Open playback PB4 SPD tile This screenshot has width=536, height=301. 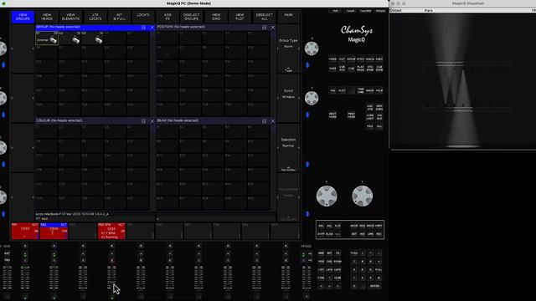pos(111,231)
